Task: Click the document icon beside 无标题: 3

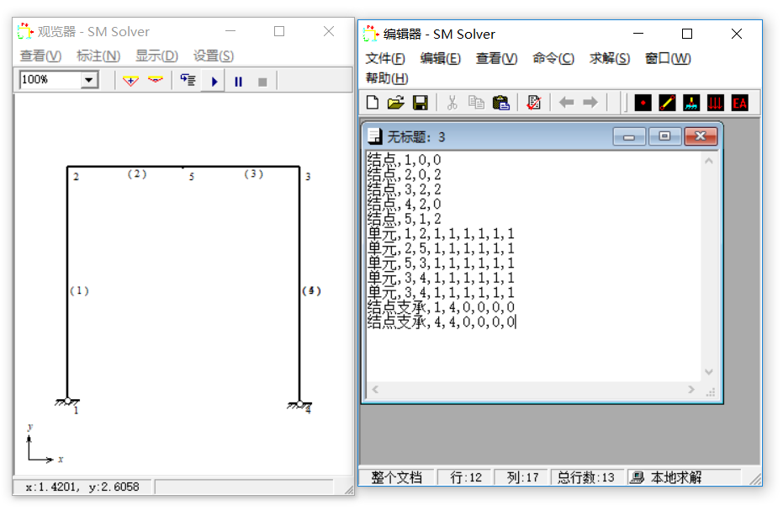Action: click(x=375, y=136)
